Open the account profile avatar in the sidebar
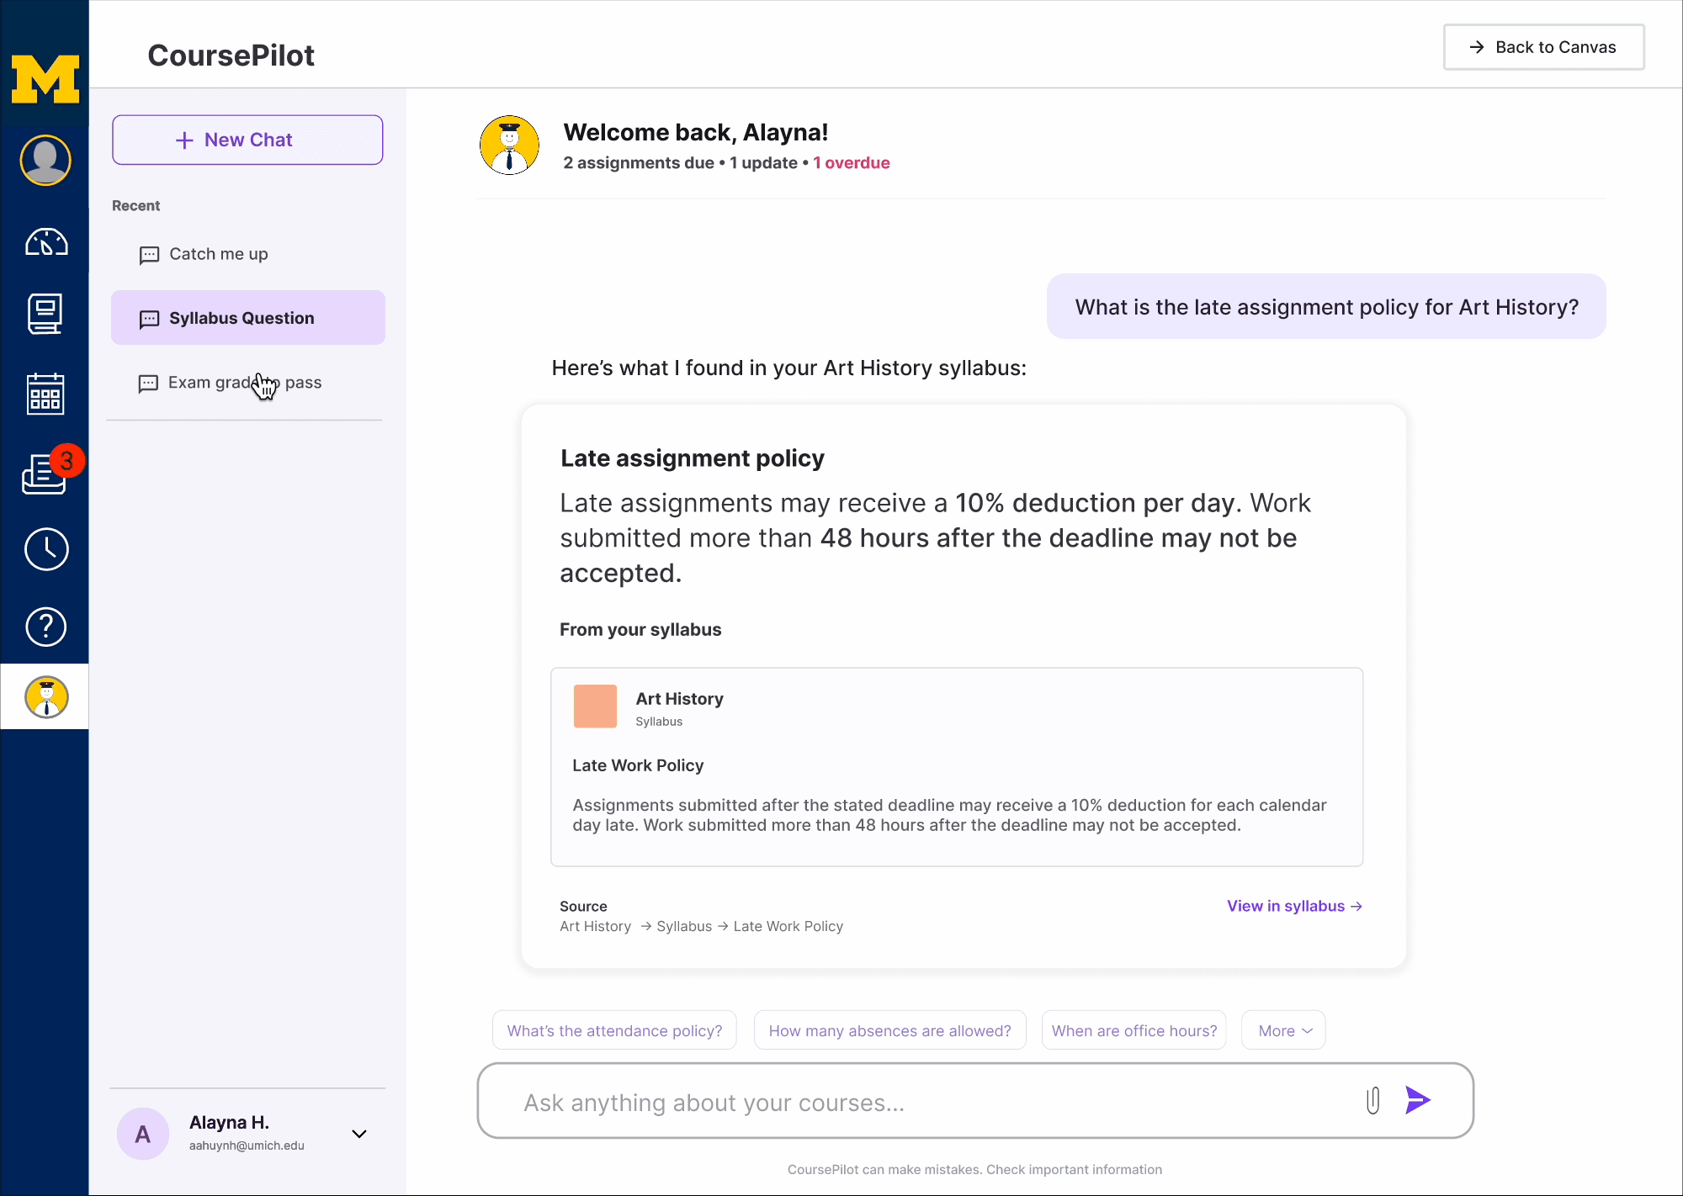This screenshot has height=1196, width=1683. pyautogui.click(x=45, y=160)
